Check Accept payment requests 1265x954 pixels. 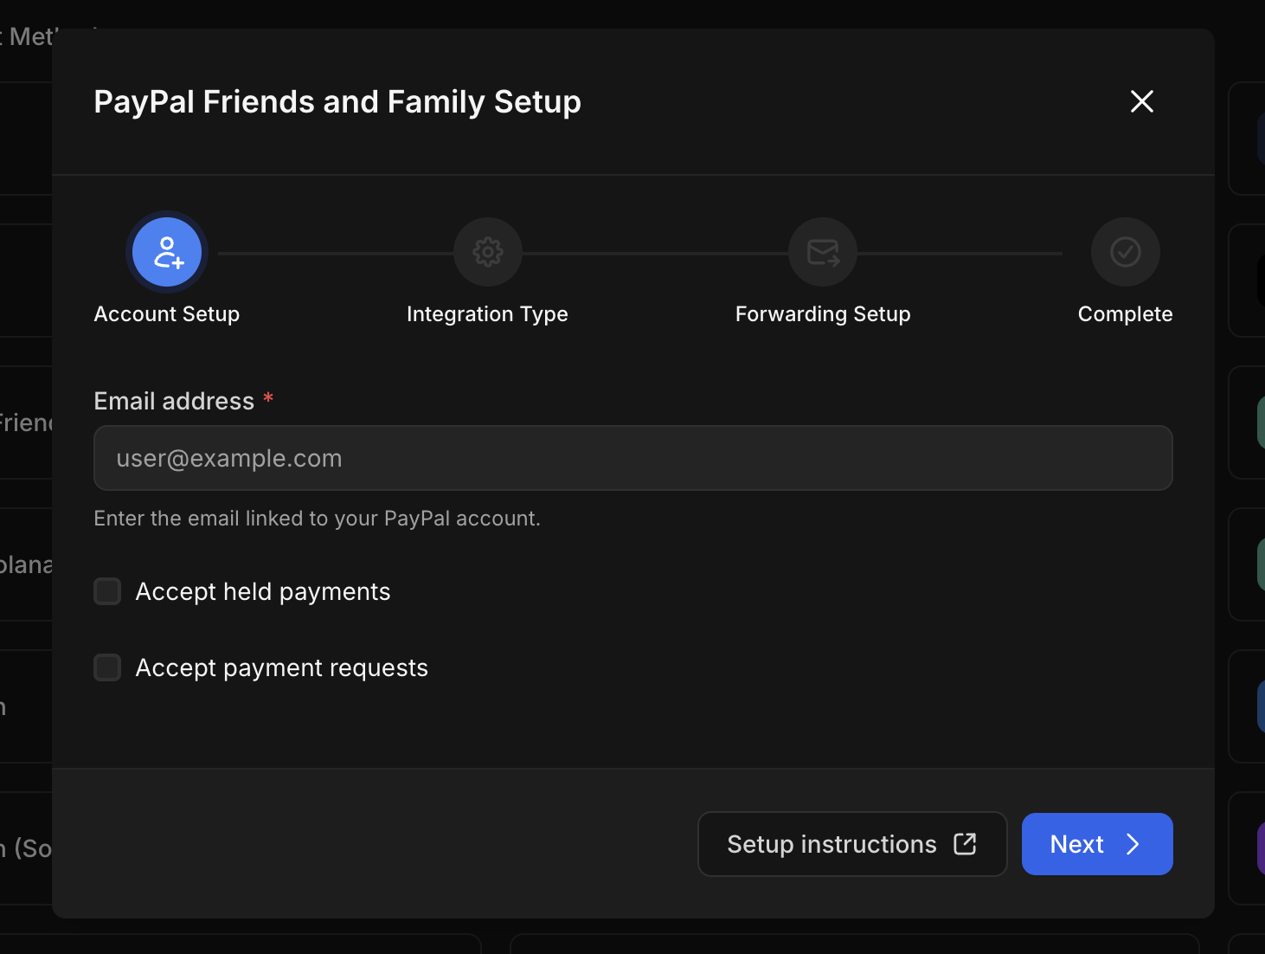click(x=106, y=667)
